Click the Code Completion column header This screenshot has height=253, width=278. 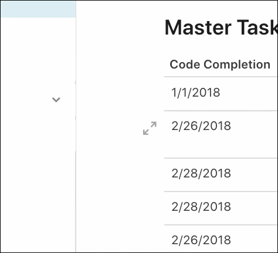pos(220,64)
